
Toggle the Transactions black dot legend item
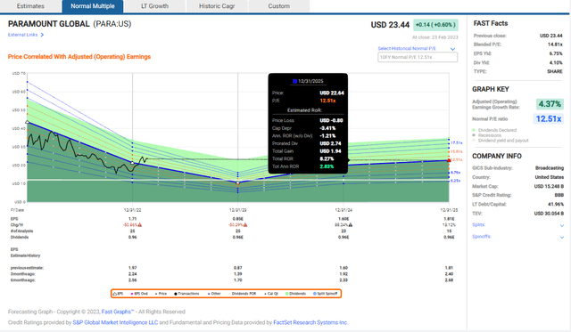[186, 294]
